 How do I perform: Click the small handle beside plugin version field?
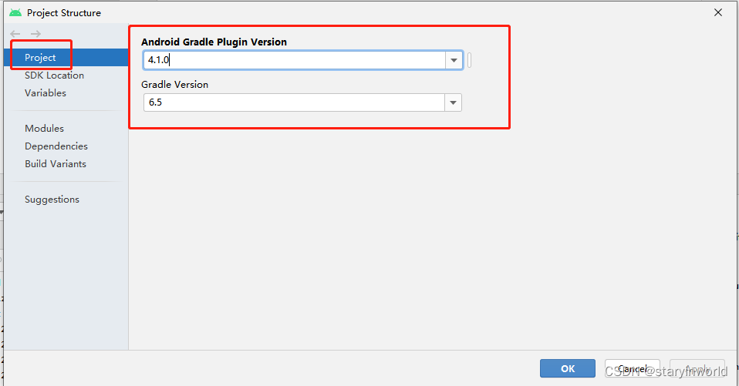tap(470, 60)
